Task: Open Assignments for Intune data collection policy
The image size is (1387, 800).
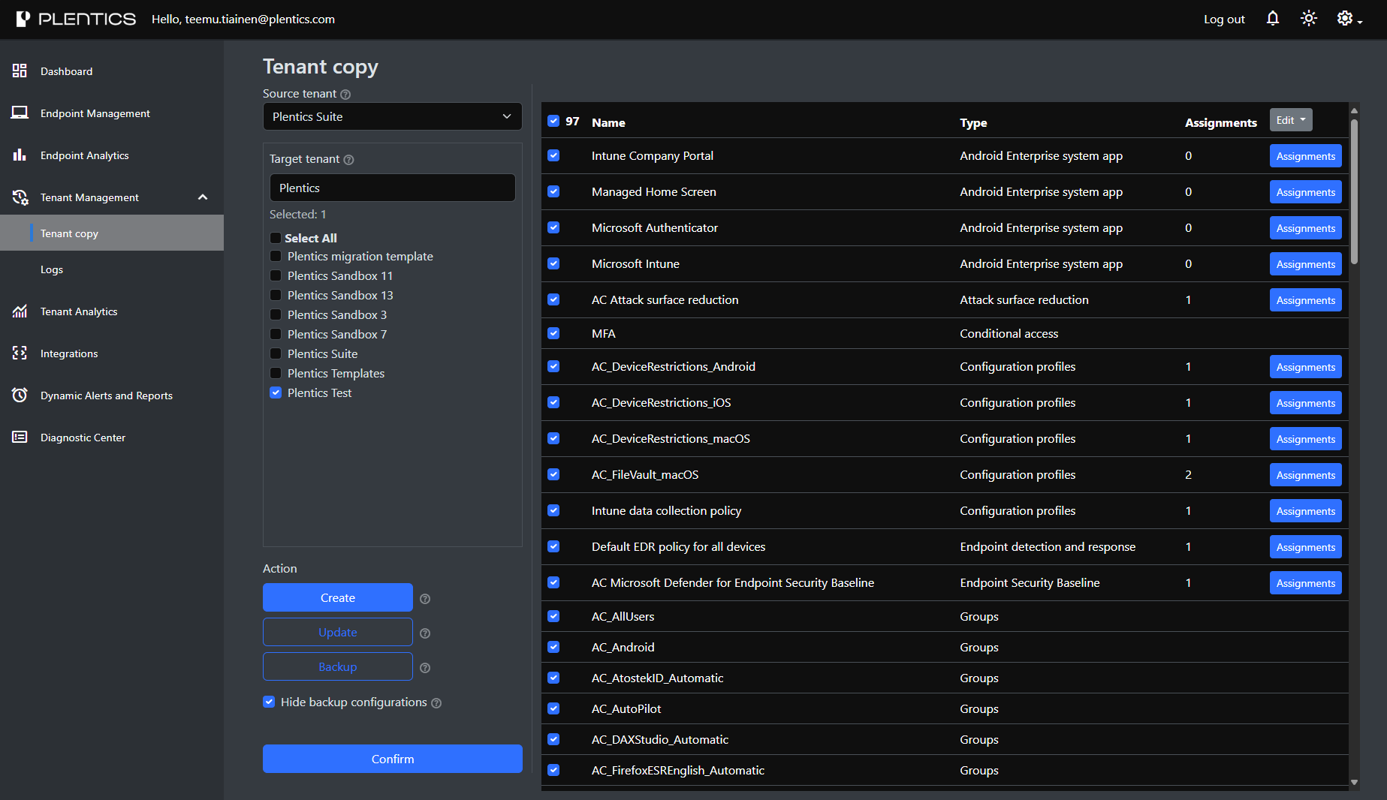Action: (x=1305, y=511)
